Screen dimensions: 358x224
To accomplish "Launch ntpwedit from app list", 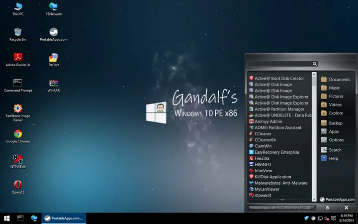I will pyautogui.click(x=260, y=196).
